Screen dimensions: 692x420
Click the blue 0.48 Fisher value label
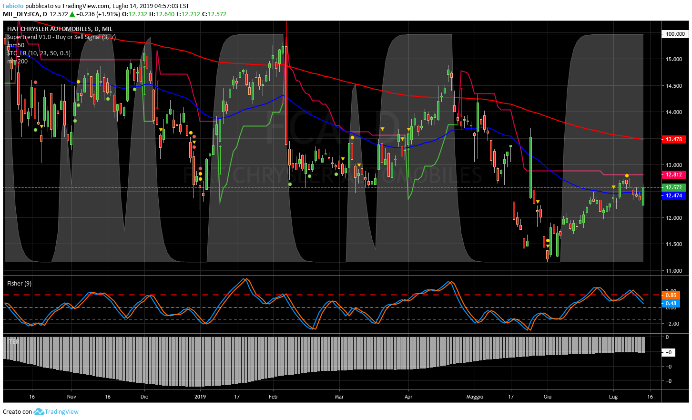coord(670,303)
